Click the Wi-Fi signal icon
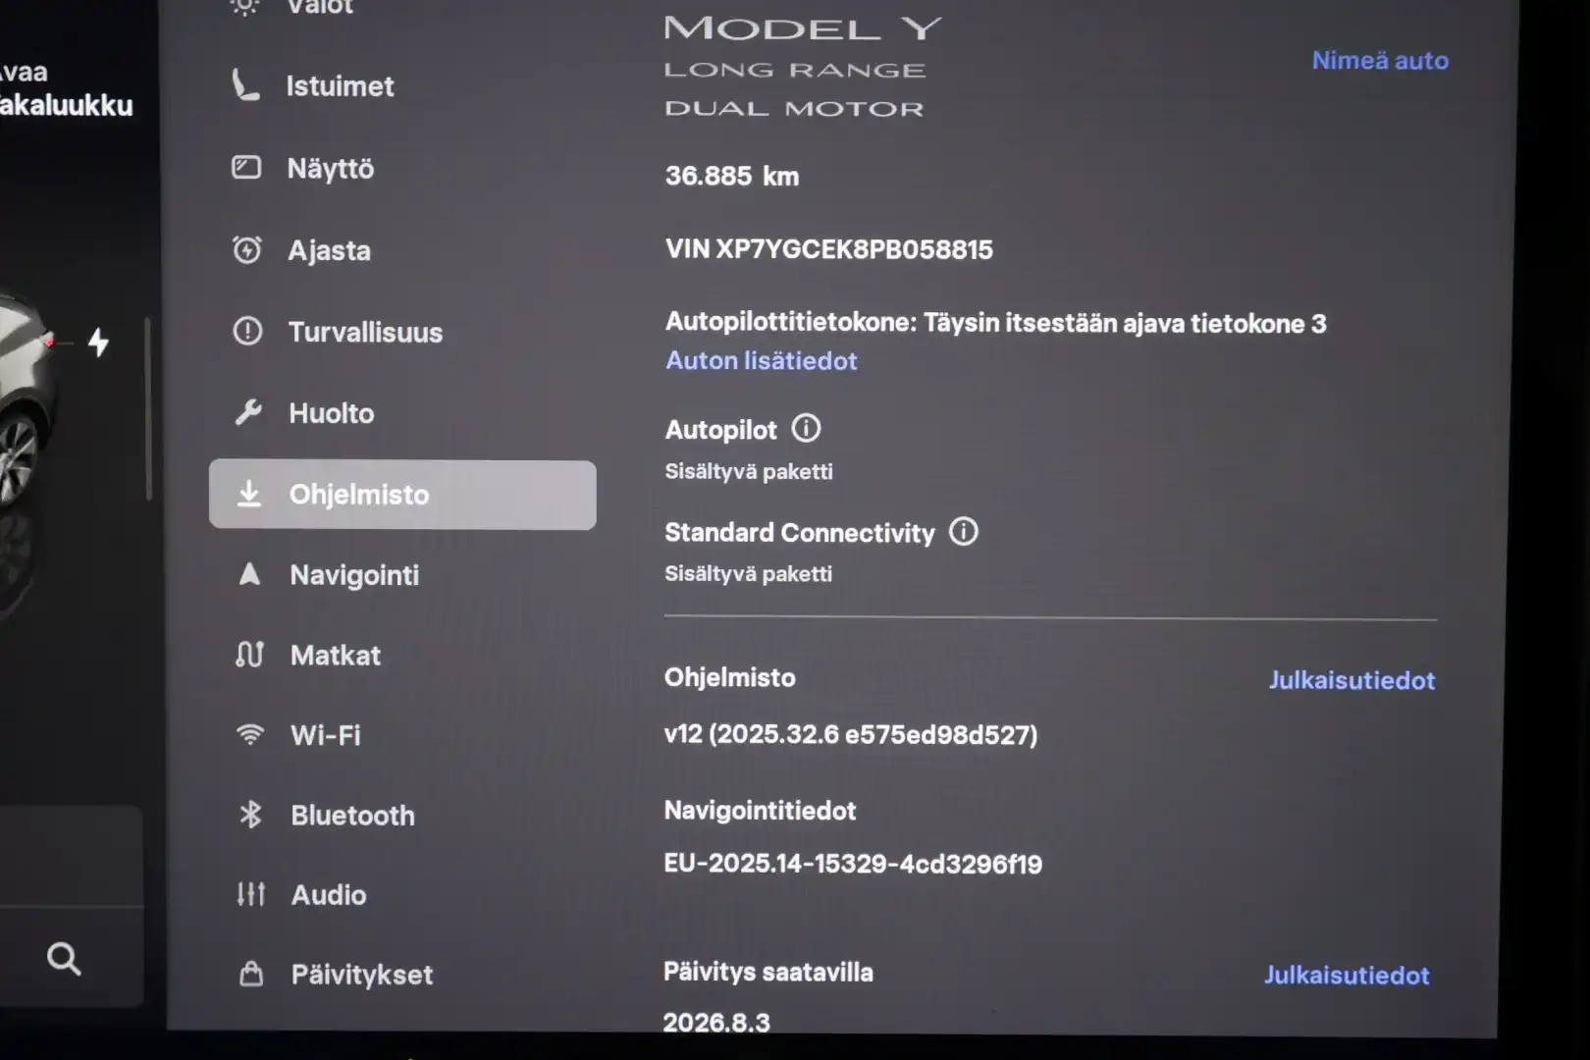The image size is (1590, 1060). coord(250,734)
